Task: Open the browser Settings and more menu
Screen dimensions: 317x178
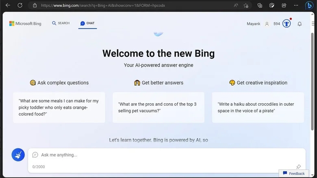Action: pyautogui.click(x=296, y=5)
